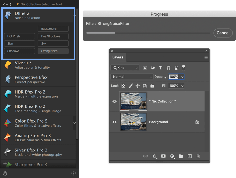
Task: Create new fill or adjustment layer
Action: [x=172, y=156]
